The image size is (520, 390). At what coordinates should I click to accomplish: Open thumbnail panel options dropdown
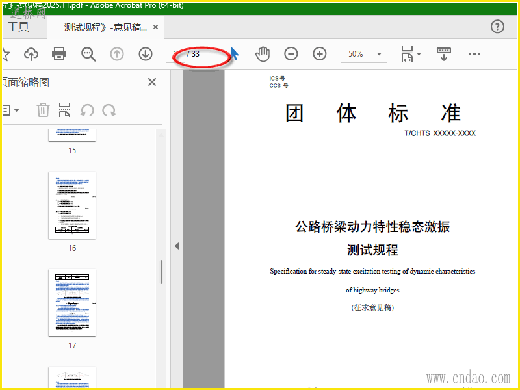tap(10, 110)
